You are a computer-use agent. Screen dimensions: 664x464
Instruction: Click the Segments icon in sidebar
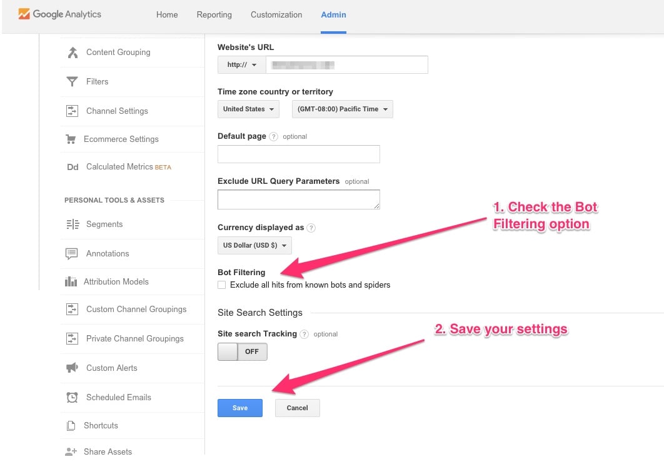click(x=73, y=224)
